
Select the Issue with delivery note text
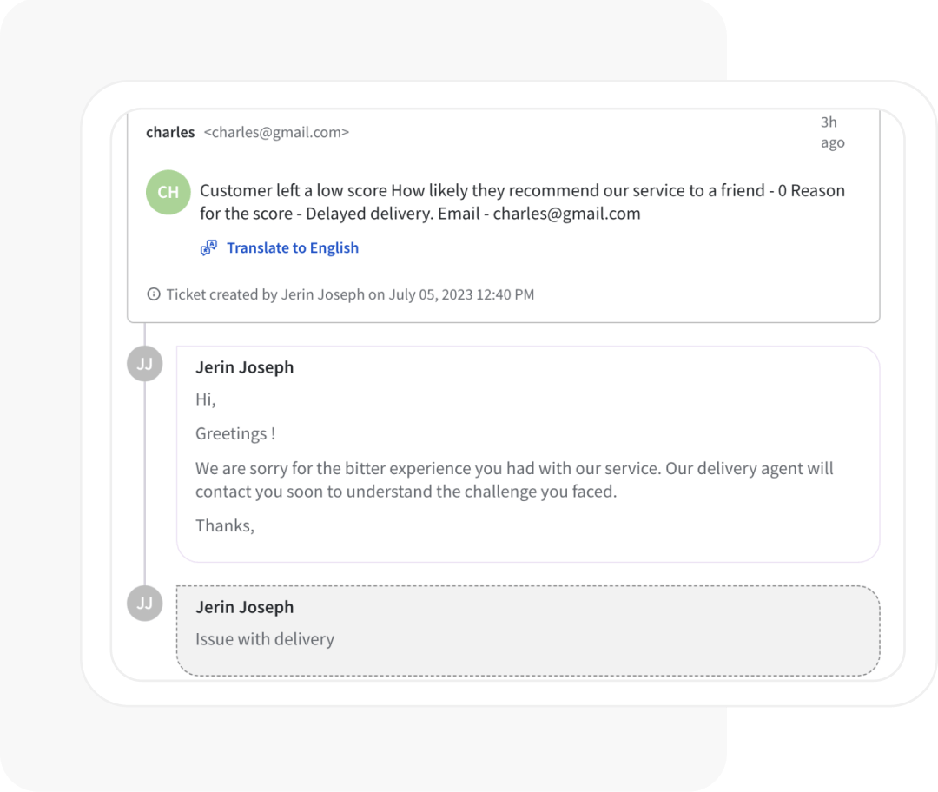pyautogui.click(x=265, y=639)
